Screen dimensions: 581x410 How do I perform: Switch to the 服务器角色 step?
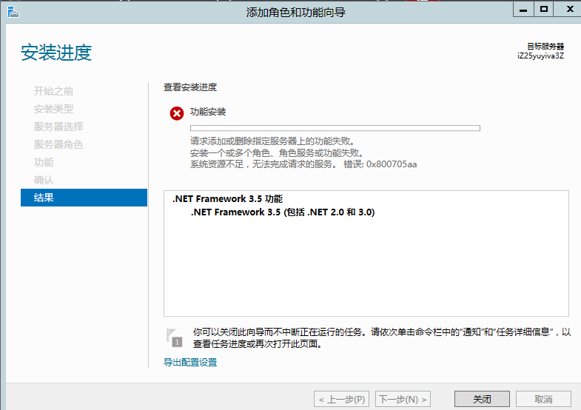pyautogui.click(x=58, y=144)
